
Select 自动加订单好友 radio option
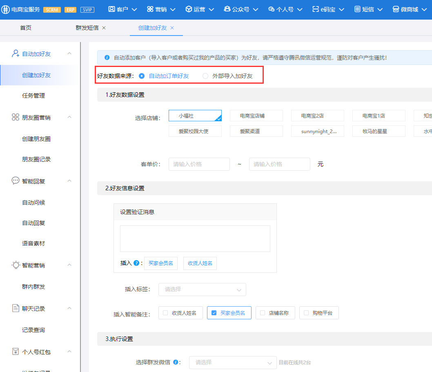tap(142, 76)
